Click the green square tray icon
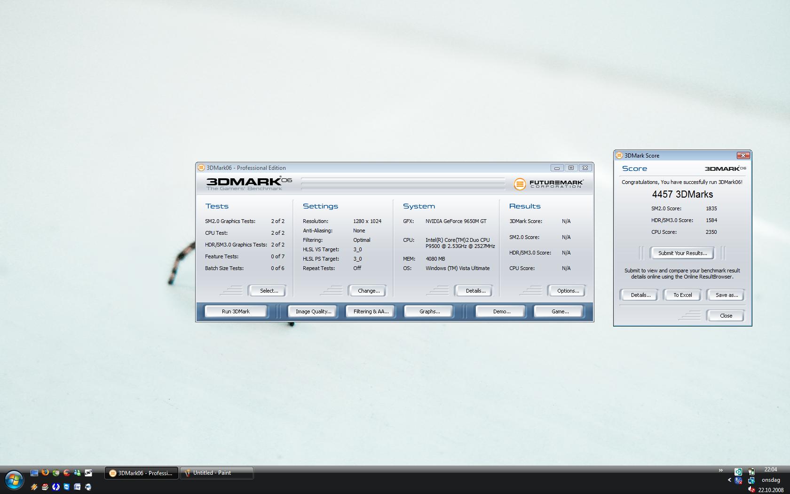 point(738,471)
